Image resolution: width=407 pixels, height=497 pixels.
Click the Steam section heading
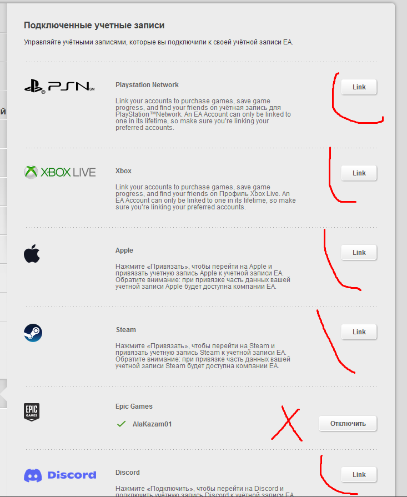pyautogui.click(x=126, y=330)
